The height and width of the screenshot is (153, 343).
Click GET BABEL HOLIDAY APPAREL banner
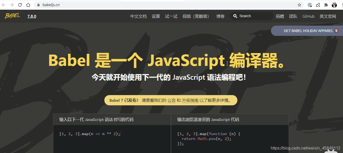[307, 31]
